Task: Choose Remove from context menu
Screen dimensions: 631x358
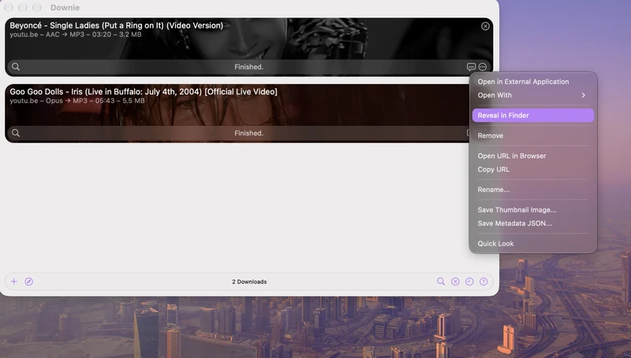Action: [533, 135]
